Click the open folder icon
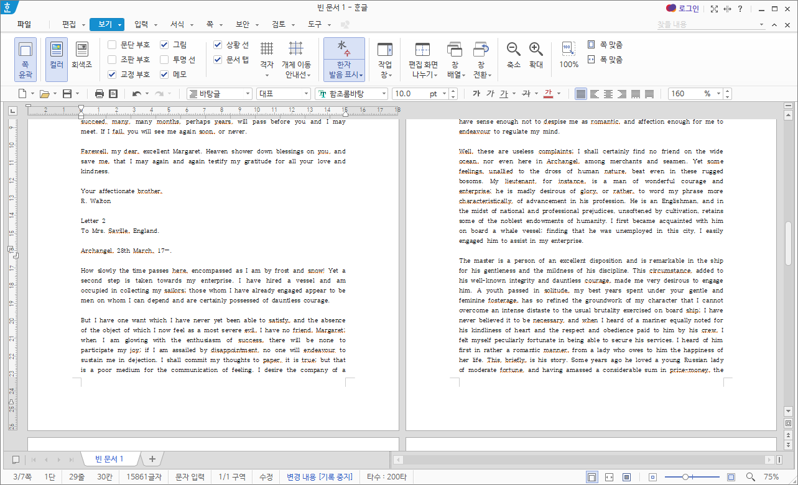Image resolution: width=798 pixels, height=485 pixels. (44, 94)
